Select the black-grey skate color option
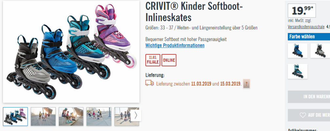330x131 pixels. tap(320, 51)
